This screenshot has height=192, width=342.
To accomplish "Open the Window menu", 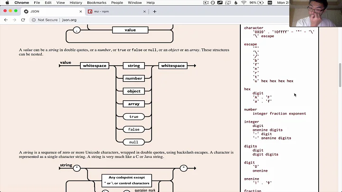I will click(135, 3).
